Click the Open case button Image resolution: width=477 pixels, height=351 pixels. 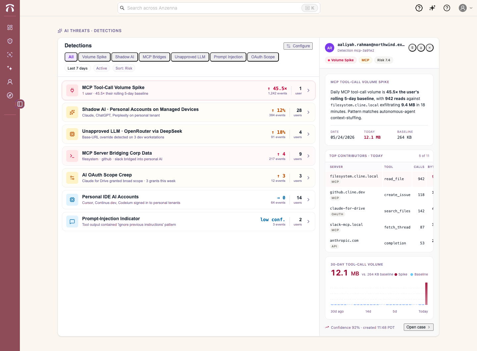[x=419, y=327]
